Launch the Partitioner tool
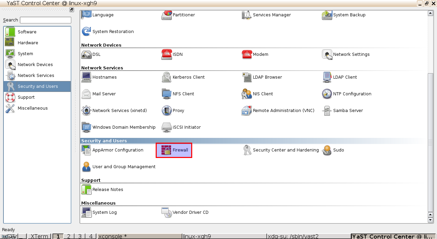The height and width of the screenshot is (239, 437). (178, 15)
